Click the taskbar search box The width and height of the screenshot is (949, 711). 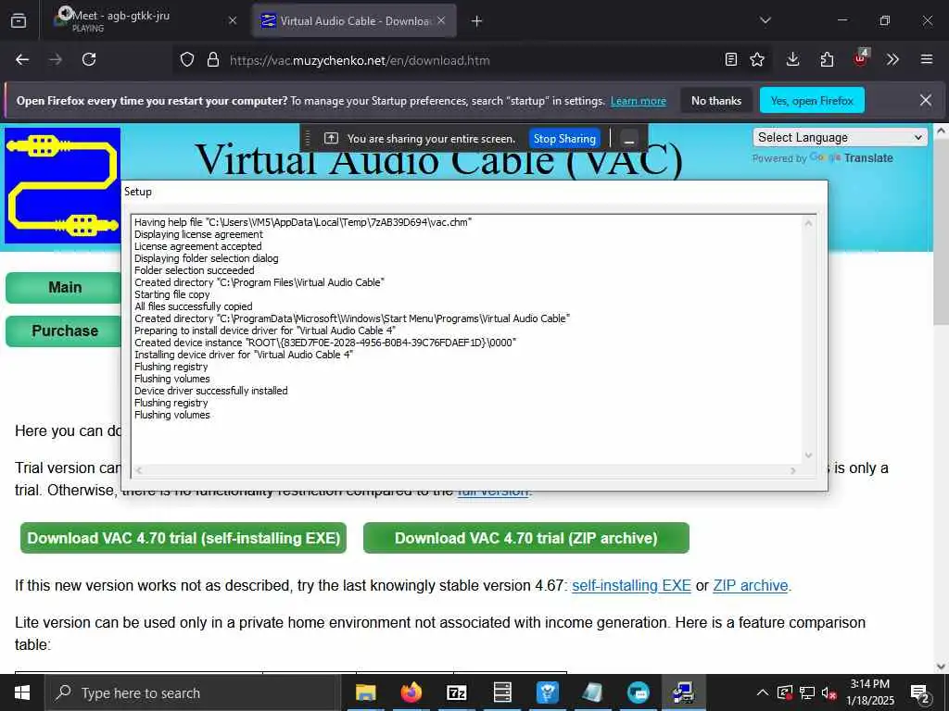[193, 692]
